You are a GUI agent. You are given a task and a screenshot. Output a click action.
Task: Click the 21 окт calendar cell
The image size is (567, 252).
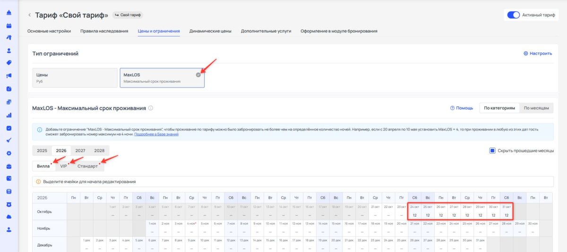(375, 211)
